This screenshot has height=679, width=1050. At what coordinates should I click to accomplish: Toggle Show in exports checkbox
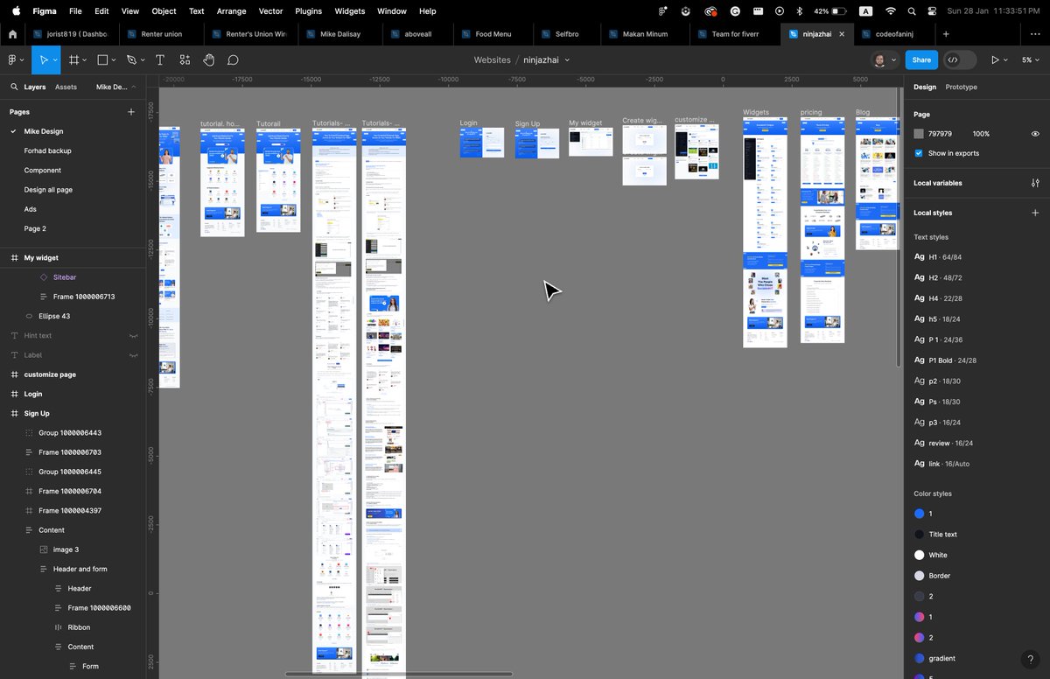(918, 153)
